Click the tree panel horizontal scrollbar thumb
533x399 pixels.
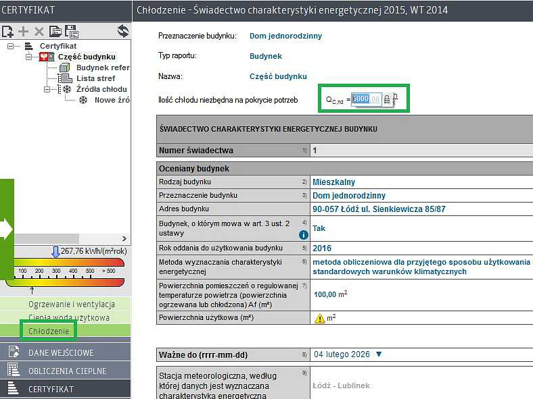(47, 238)
